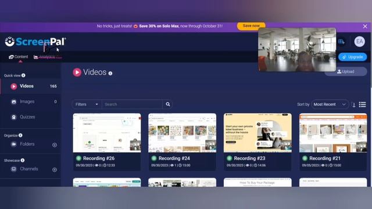
Task: Open Channels under Showcase
Action: (28, 169)
